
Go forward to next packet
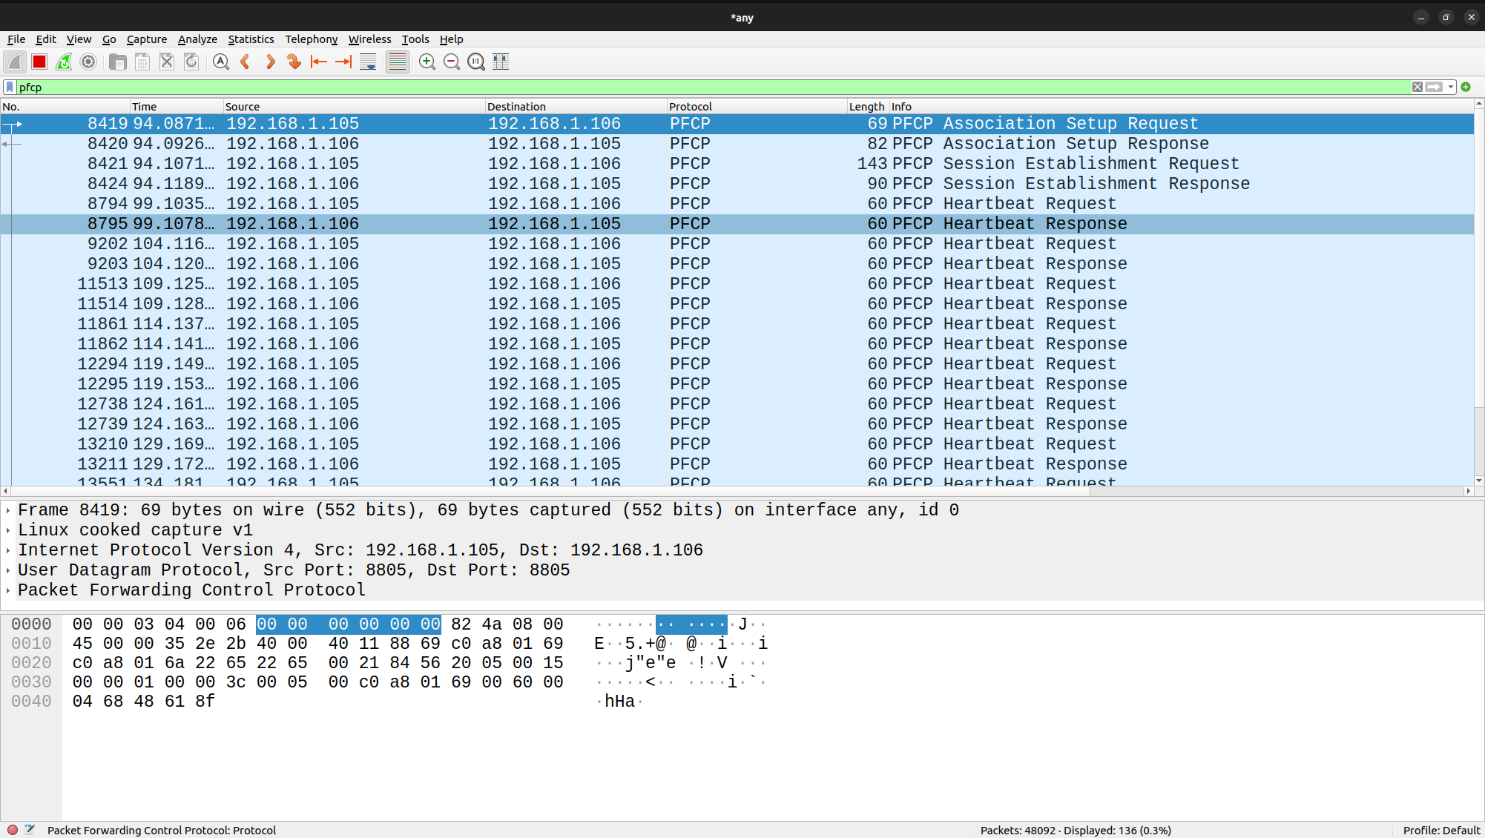(270, 62)
